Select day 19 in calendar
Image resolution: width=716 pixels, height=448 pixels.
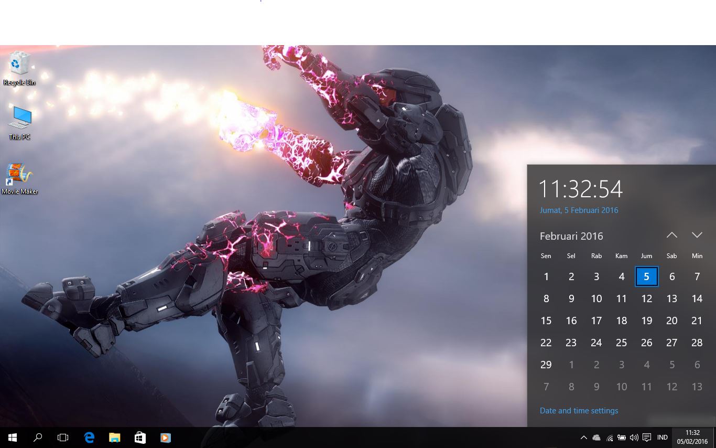(x=646, y=321)
